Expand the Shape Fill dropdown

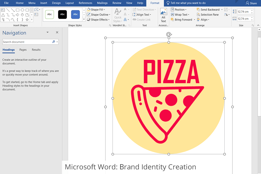[x=104, y=10]
